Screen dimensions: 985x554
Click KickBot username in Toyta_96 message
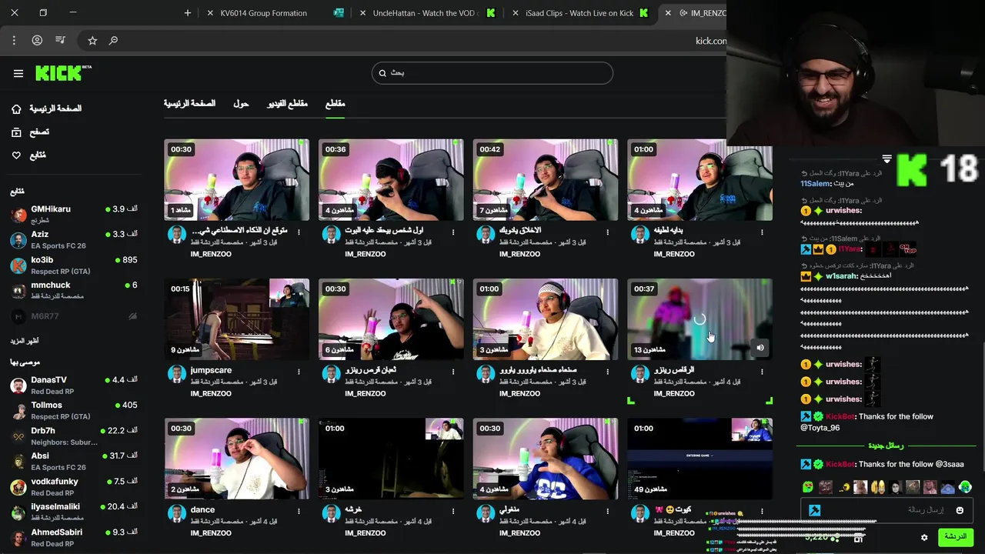coord(840,416)
